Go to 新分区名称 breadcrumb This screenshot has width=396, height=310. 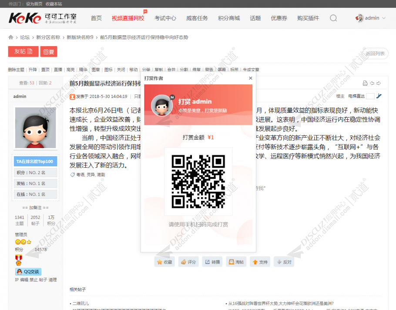click(x=48, y=37)
